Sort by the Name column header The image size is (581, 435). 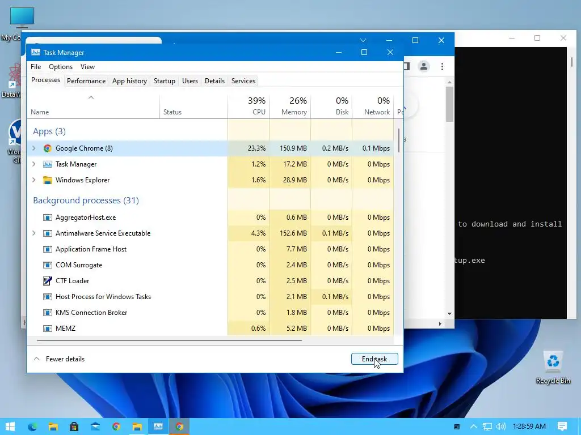coord(94,106)
